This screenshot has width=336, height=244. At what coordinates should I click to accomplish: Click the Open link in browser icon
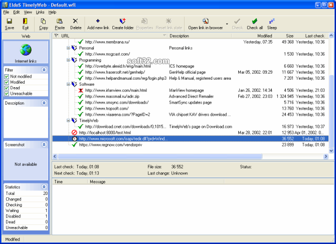pyautogui.click(x=205, y=21)
